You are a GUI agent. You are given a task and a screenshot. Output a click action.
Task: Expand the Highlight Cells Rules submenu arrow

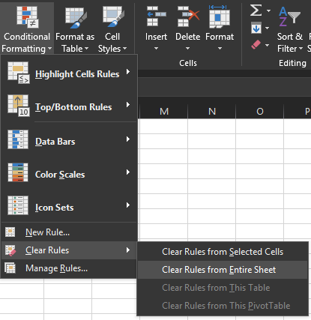coord(128,72)
